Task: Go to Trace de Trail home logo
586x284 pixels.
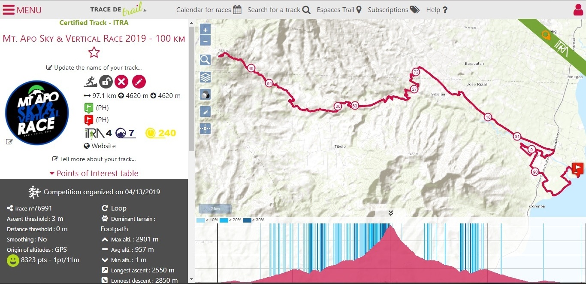Action: click(119, 9)
